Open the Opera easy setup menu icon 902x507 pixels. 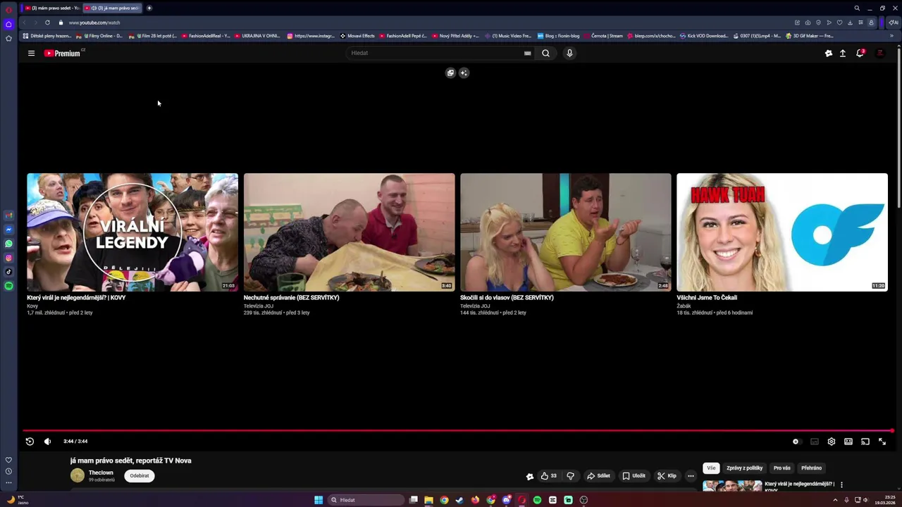(860, 23)
